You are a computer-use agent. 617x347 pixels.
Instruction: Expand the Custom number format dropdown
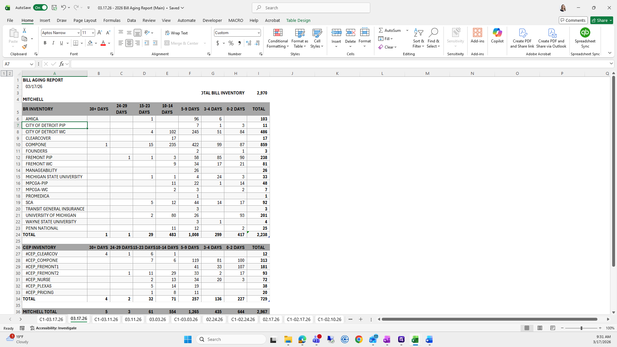[258, 33]
